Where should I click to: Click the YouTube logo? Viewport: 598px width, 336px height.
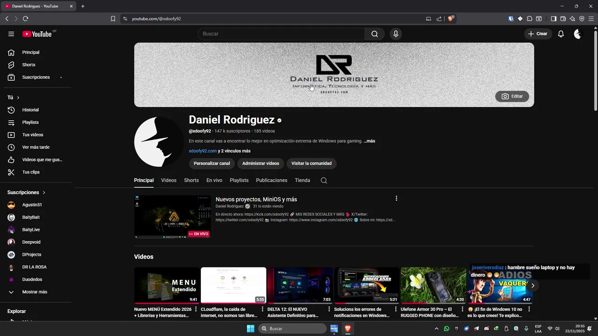click(37, 34)
